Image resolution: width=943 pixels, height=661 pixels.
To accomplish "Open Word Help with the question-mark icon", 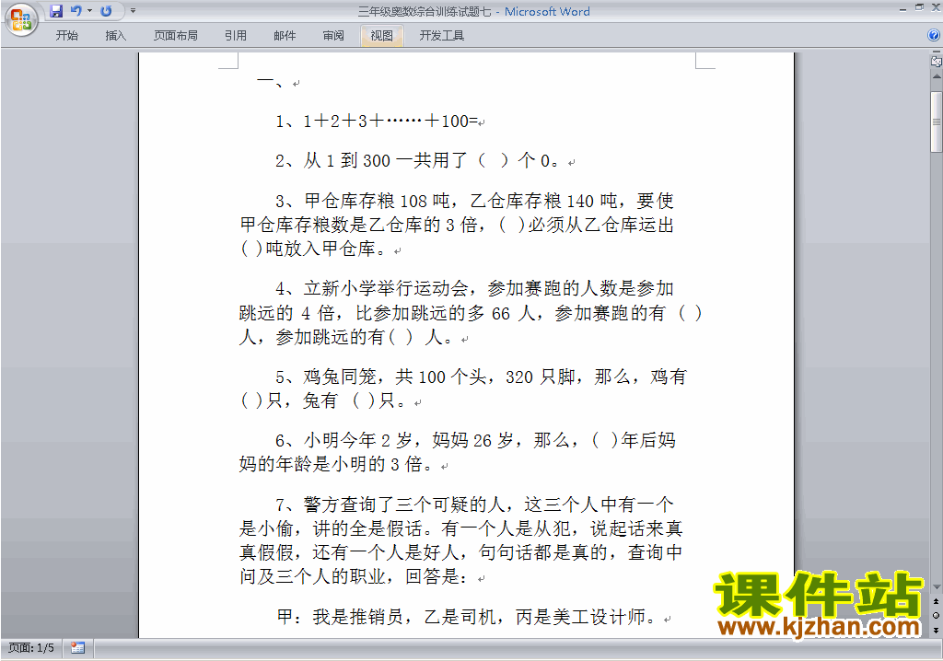I will tap(934, 36).
